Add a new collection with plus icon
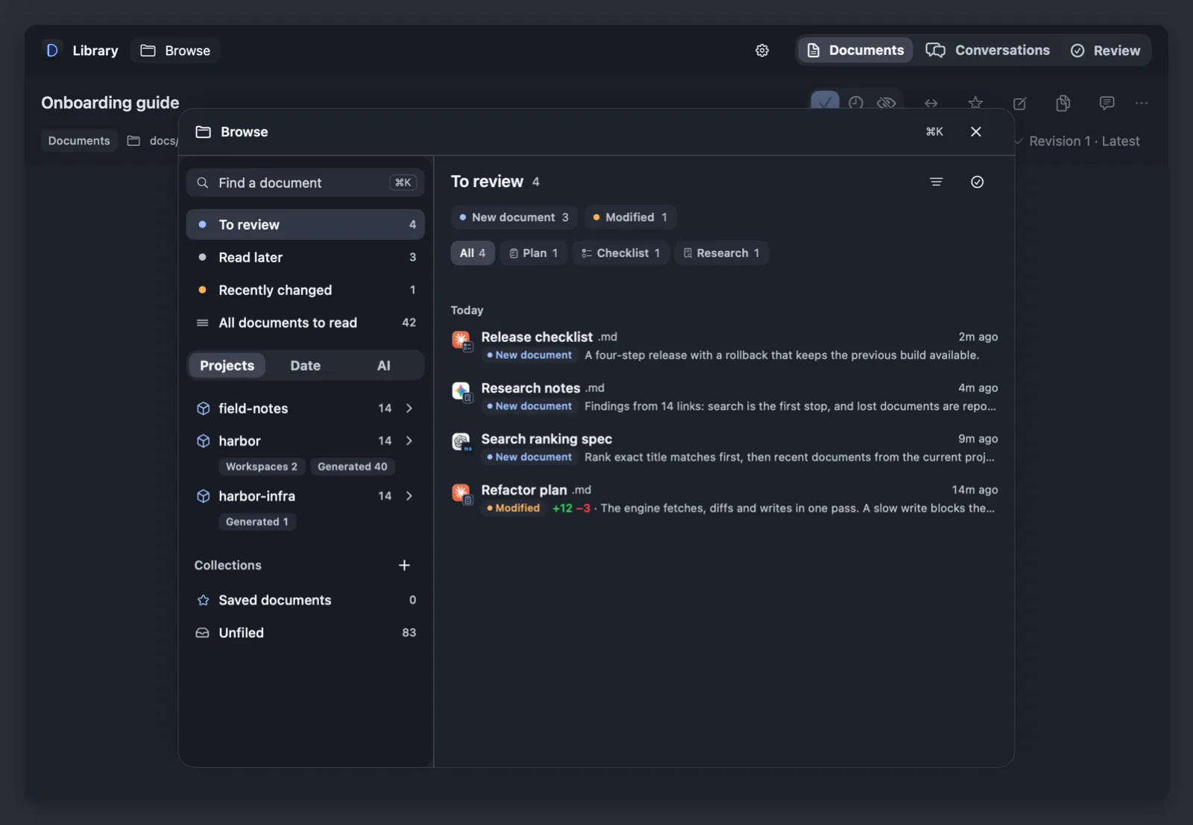Image resolution: width=1193 pixels, height=825 pixels. click(x=404, y=566)
